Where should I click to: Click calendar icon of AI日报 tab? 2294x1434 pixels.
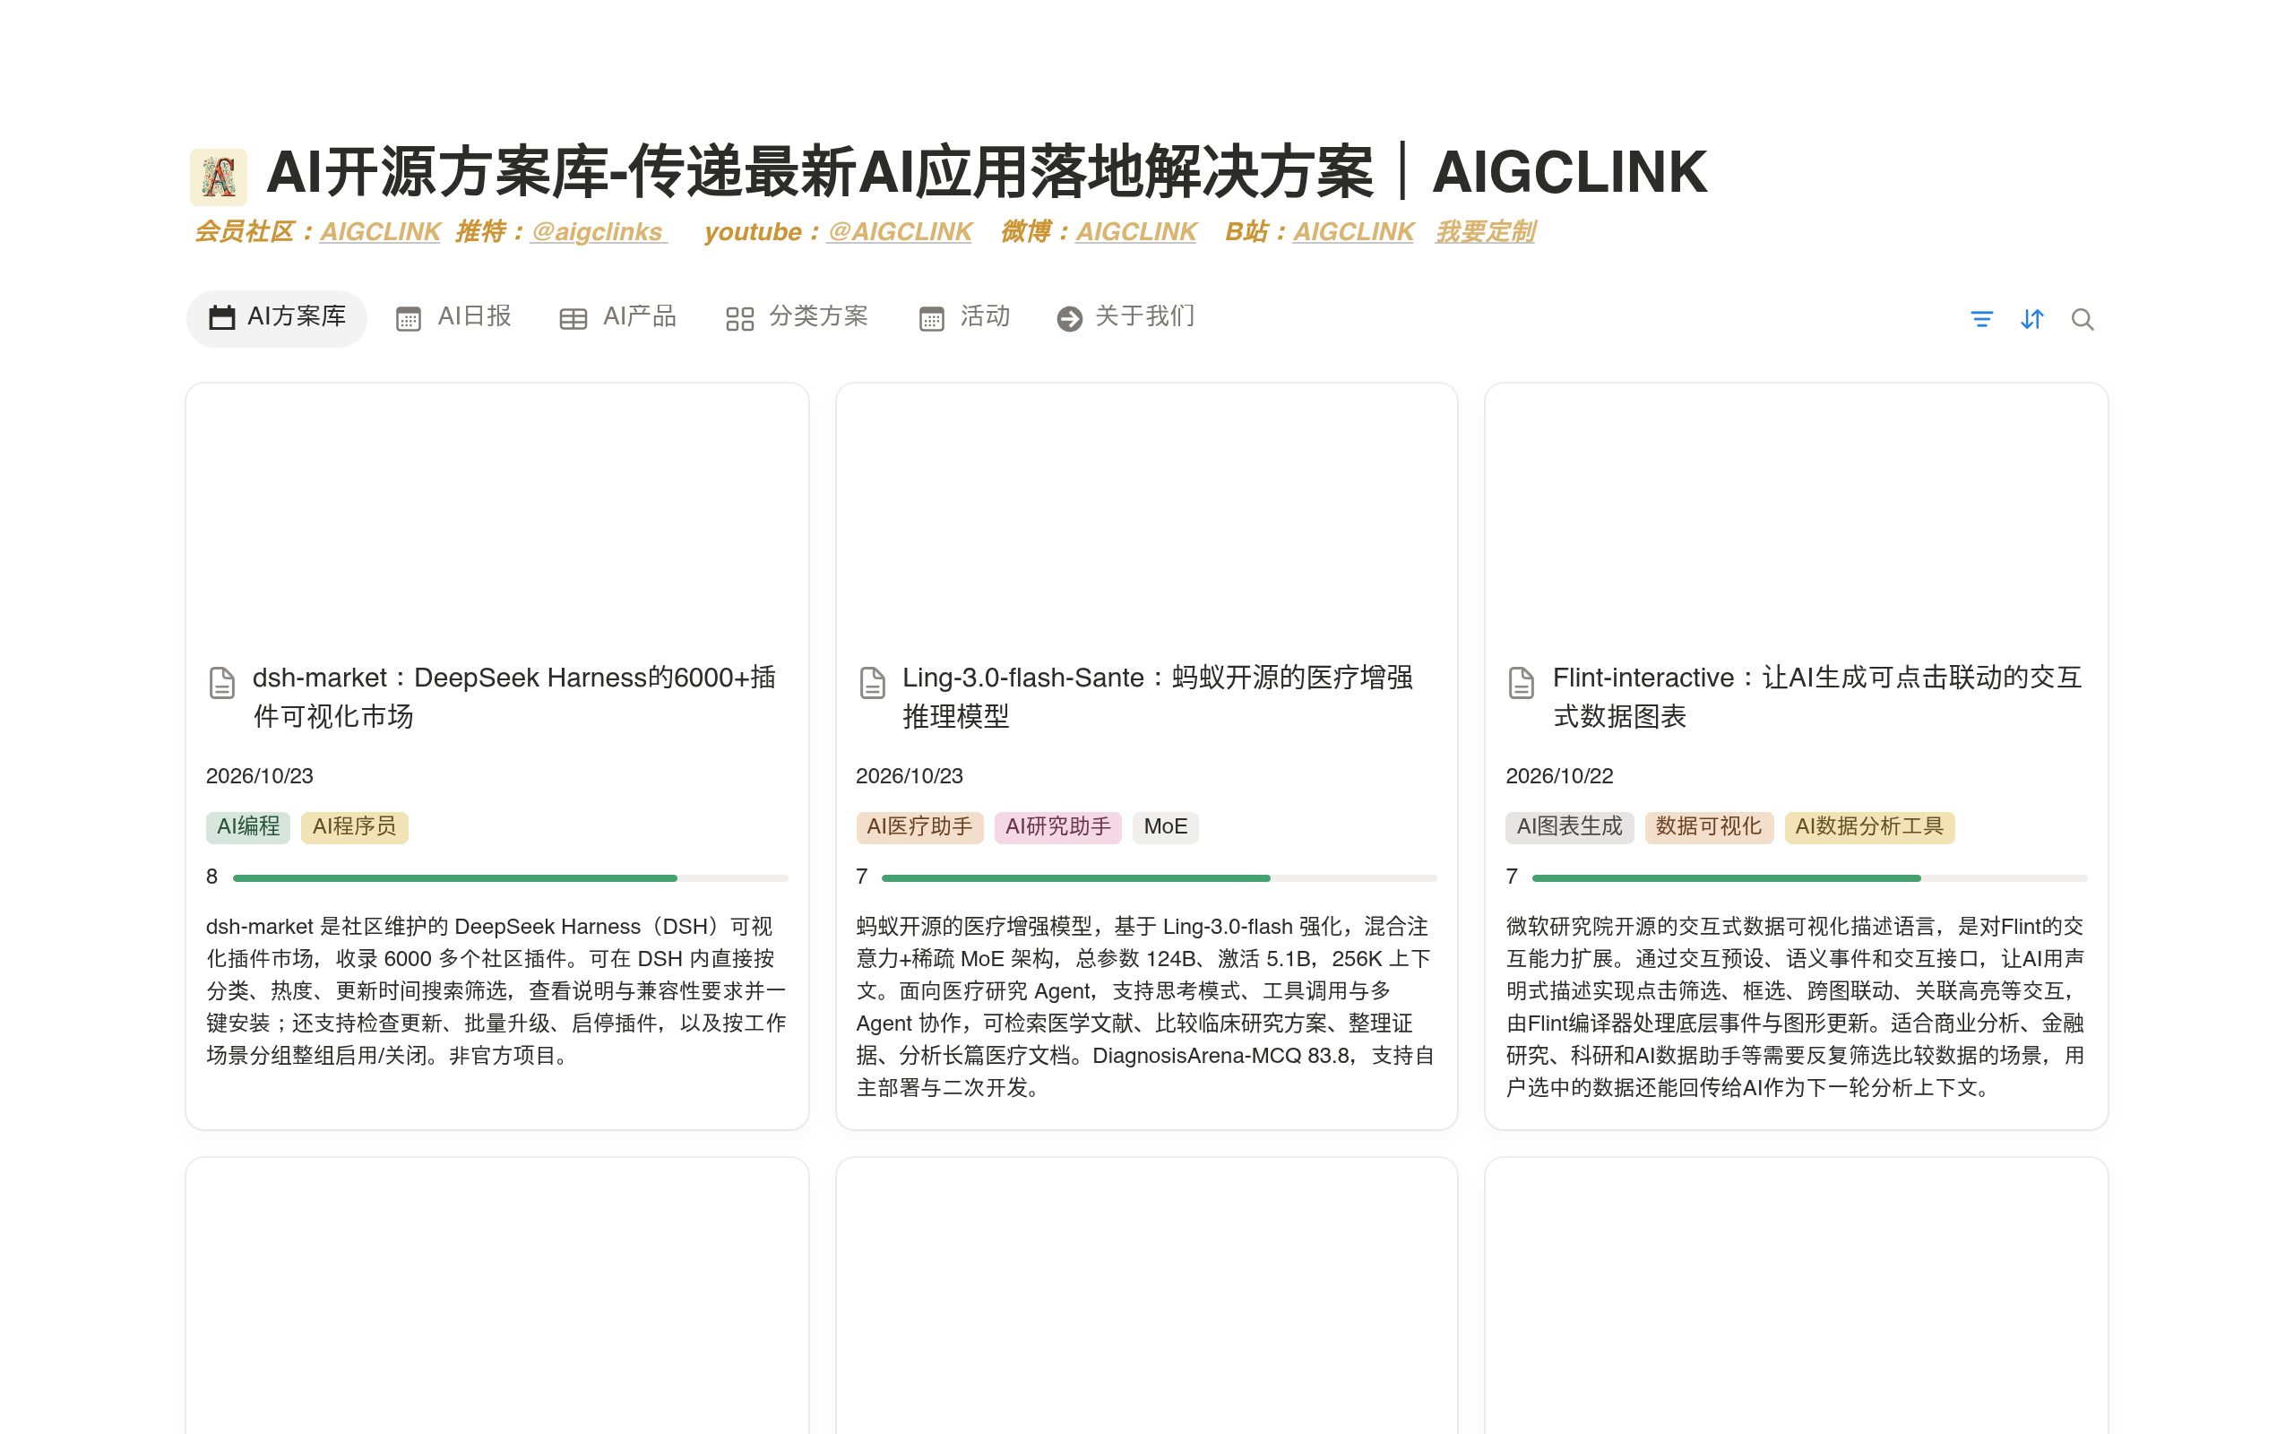(x=409, y=319)
